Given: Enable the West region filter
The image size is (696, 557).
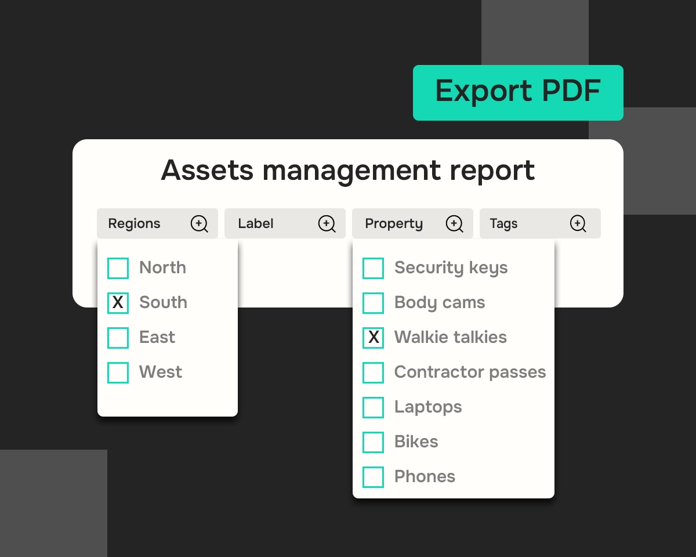Looking at the screenshot, I should [118, 372].
